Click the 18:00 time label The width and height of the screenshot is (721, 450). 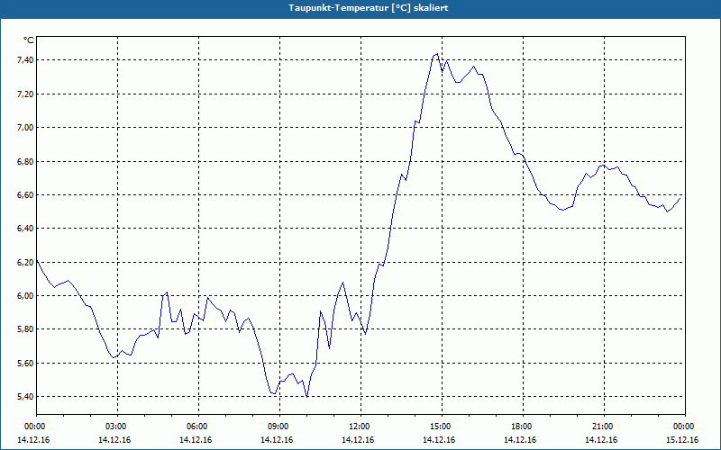pyautogui.click(x=521, y=427)
